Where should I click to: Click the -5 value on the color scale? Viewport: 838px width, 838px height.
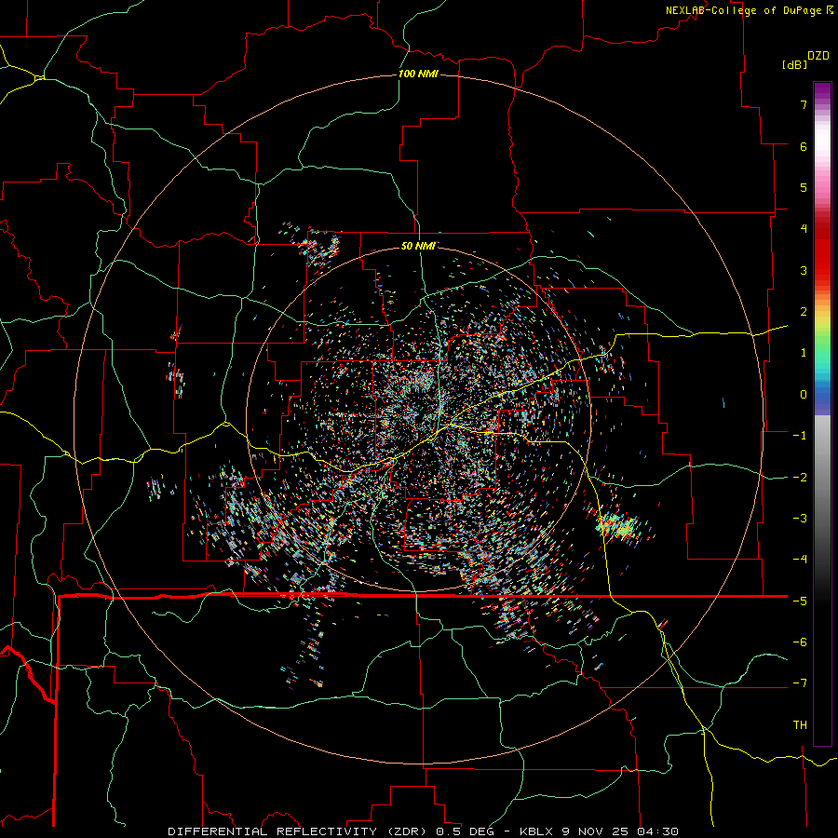[800, 601]
